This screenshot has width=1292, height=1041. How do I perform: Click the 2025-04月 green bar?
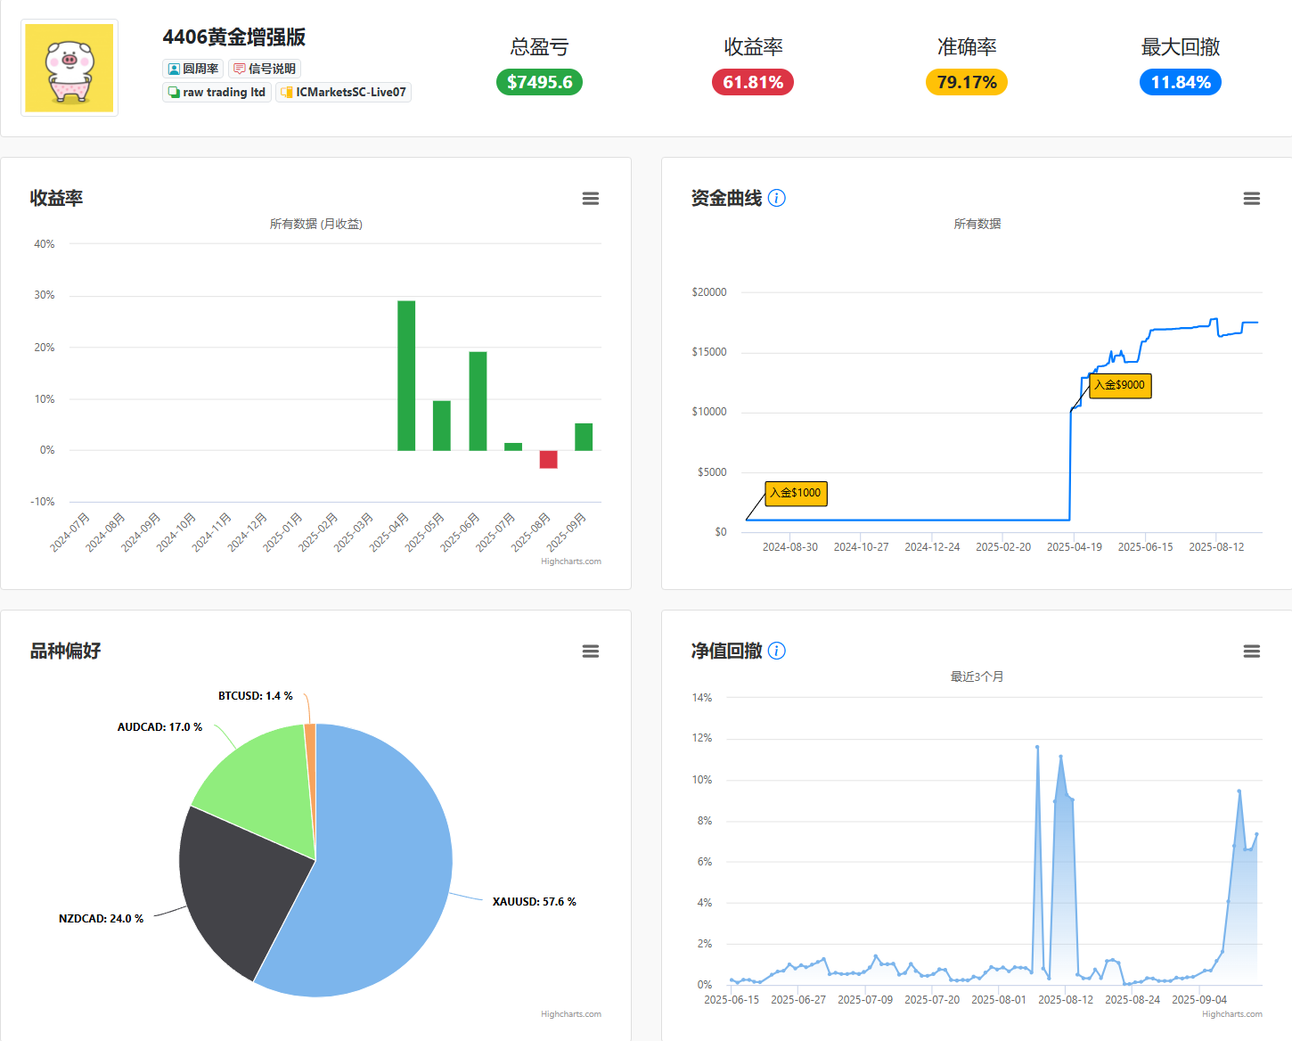pyautogui.click(x=406, y=376)
